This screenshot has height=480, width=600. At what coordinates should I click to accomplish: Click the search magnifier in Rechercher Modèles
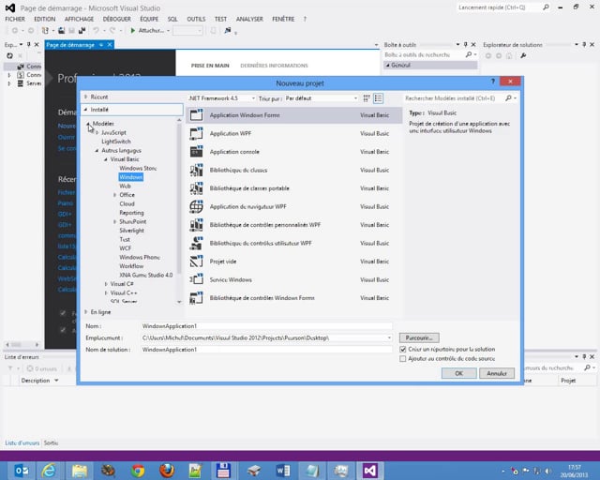(x=508, y=98)
